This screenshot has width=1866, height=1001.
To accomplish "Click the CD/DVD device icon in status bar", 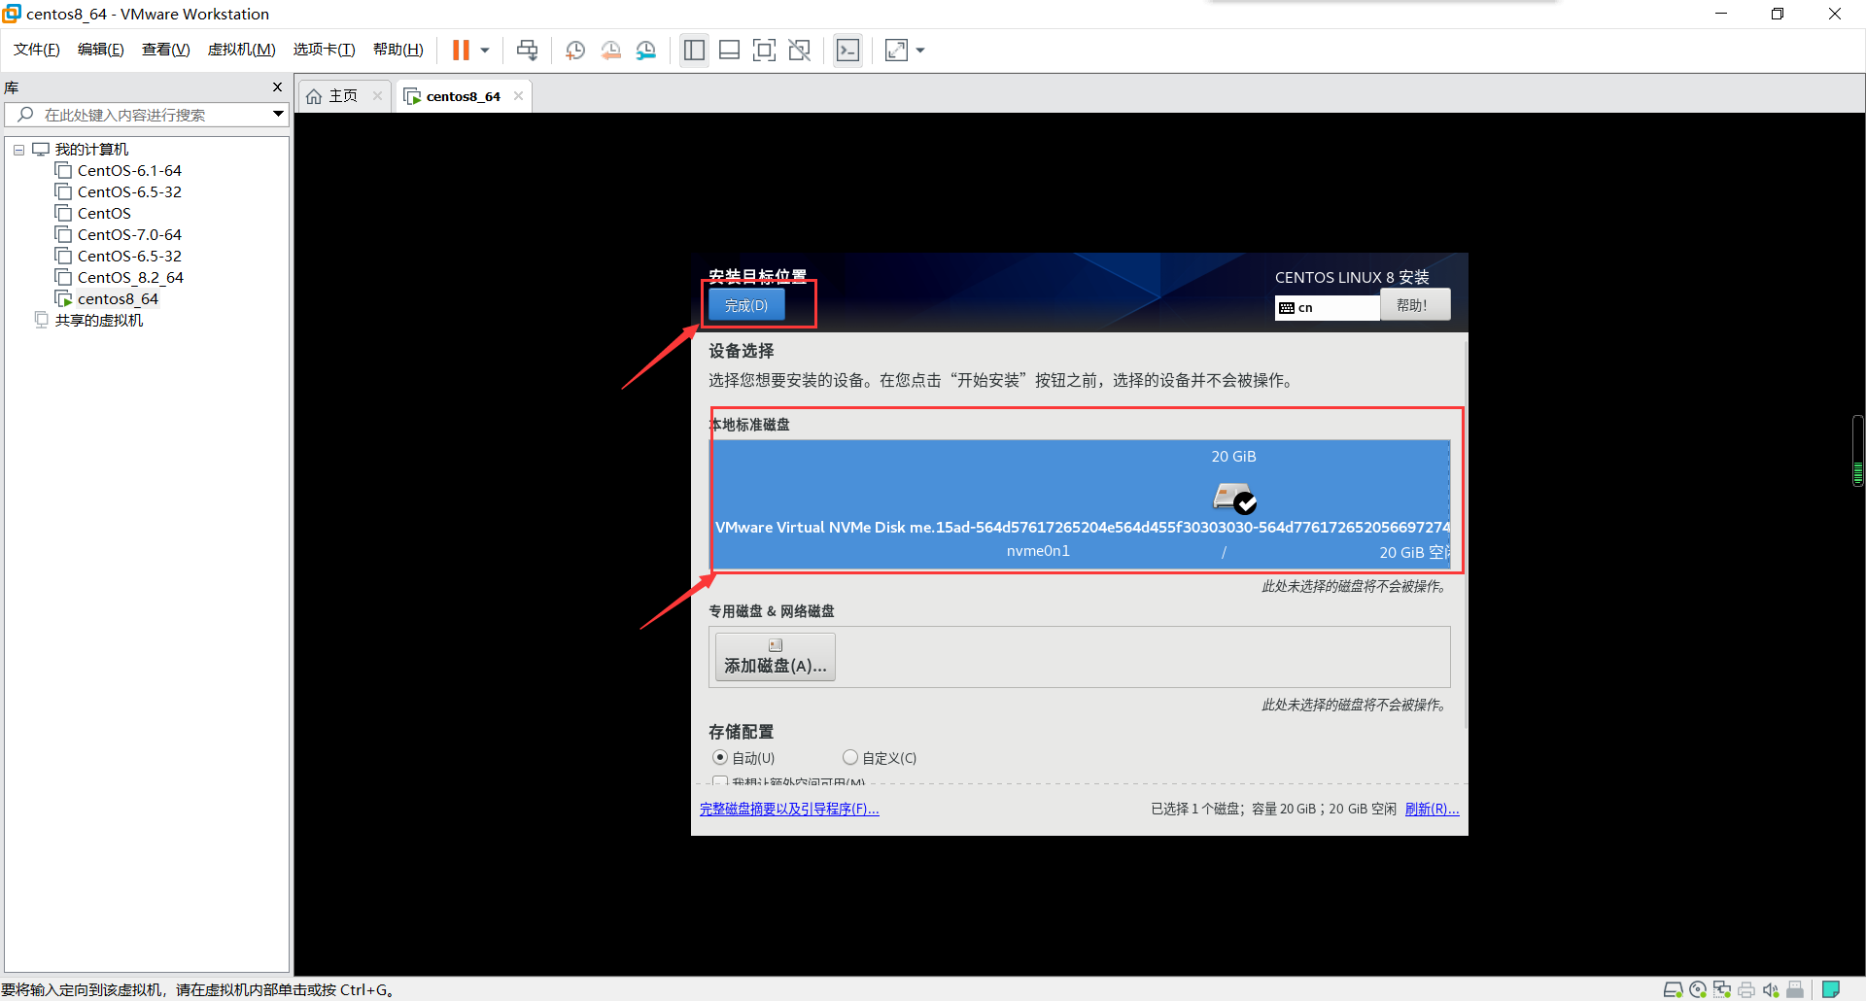I will pyautogui.click(x=1698, y=989).
